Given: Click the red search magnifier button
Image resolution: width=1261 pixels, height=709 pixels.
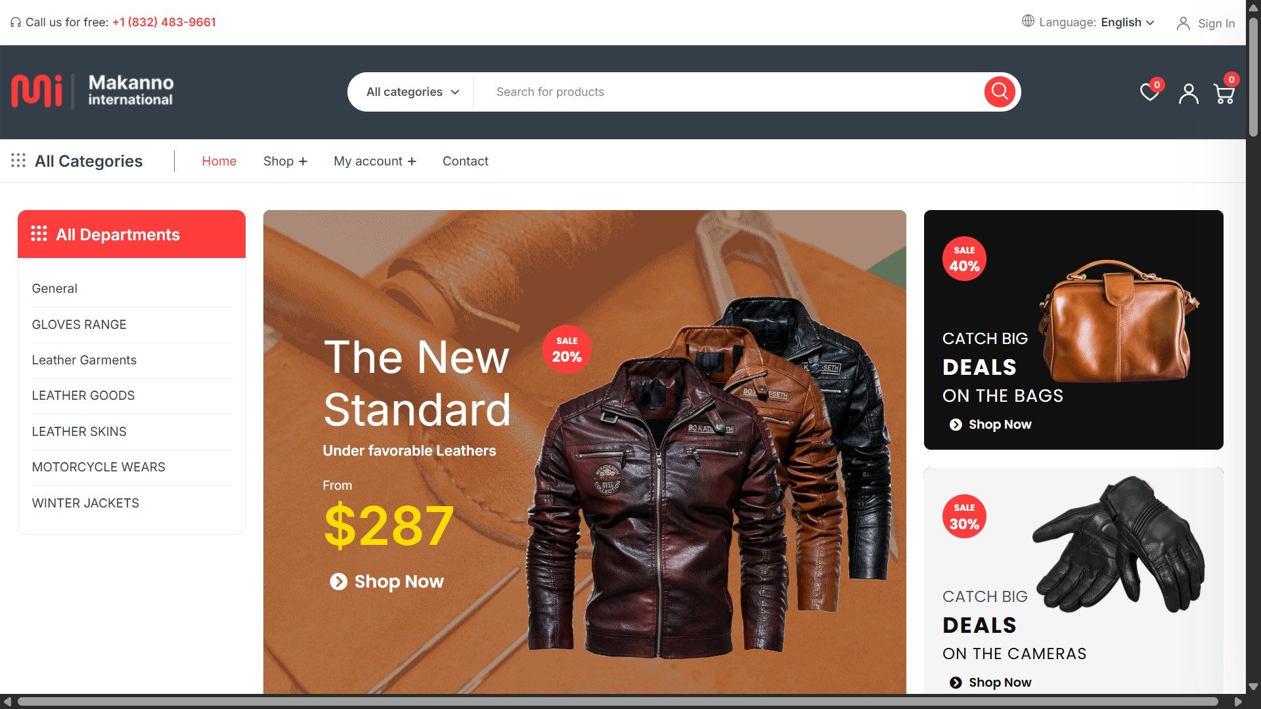Looking at the screenshot, I should click(1000, 92).
